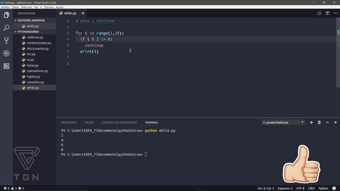Switch to the TERMINAL panel tab
This screenshot has height=191, width=340.
151,123
